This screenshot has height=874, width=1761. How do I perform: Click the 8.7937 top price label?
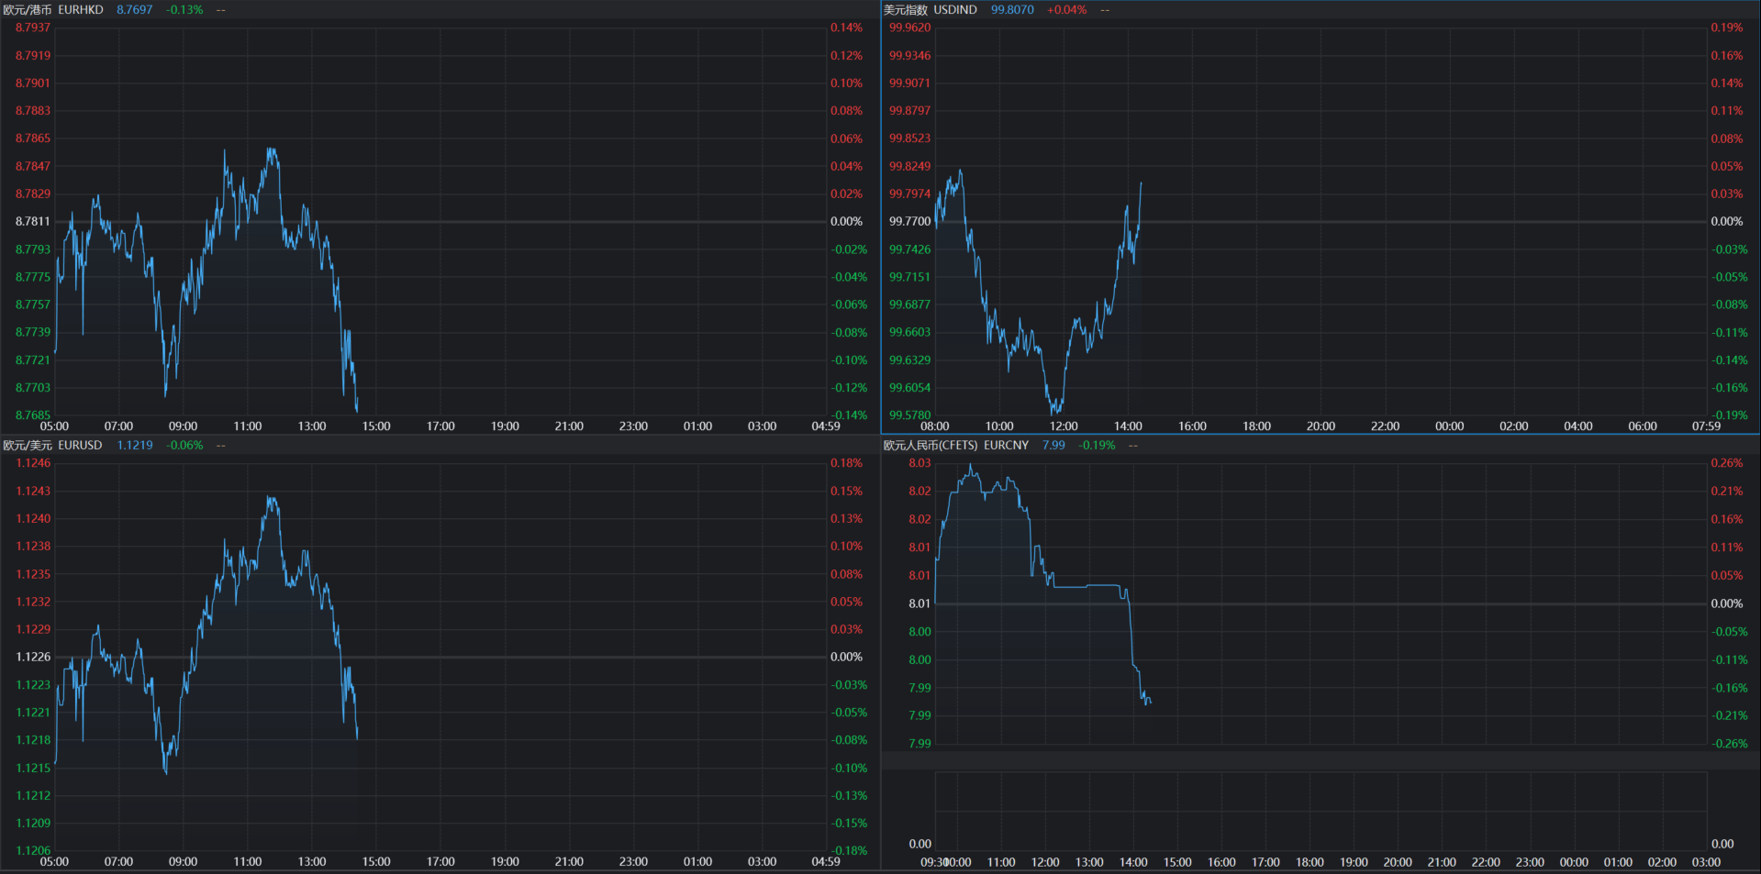(33, 28)
